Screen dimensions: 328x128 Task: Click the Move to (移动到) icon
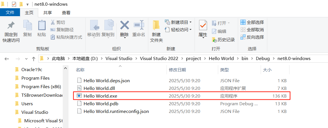tap(94, 25)
